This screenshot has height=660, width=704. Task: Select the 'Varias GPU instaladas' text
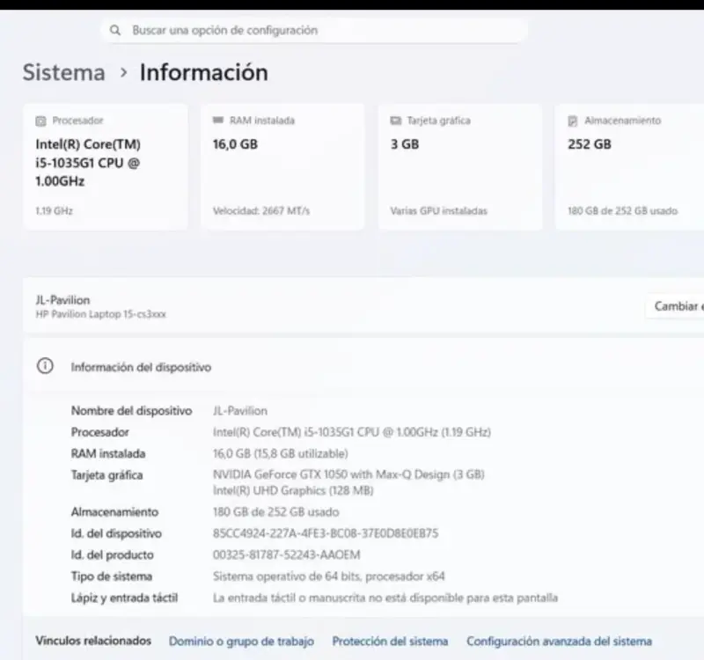(438, 210)
